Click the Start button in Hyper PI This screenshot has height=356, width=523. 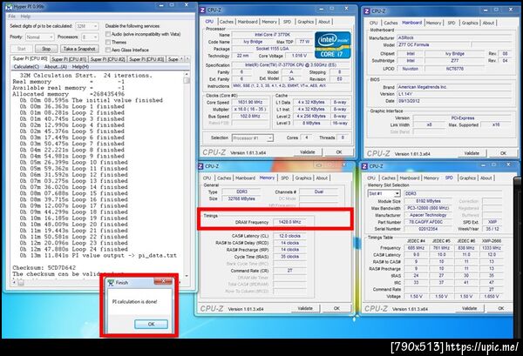coord(21,49)
